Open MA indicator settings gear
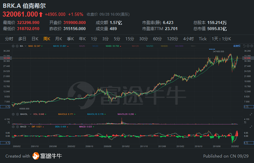 pyautogui.click(x=13, y=46)
